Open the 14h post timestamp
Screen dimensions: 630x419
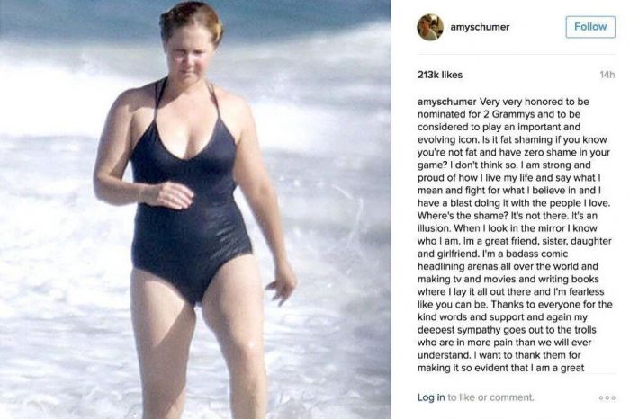(607, 75)
